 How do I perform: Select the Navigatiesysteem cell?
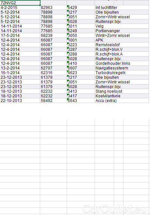(x=122, y=68)
